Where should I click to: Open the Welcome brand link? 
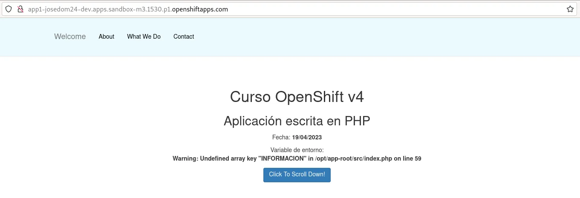pos(70,37)
